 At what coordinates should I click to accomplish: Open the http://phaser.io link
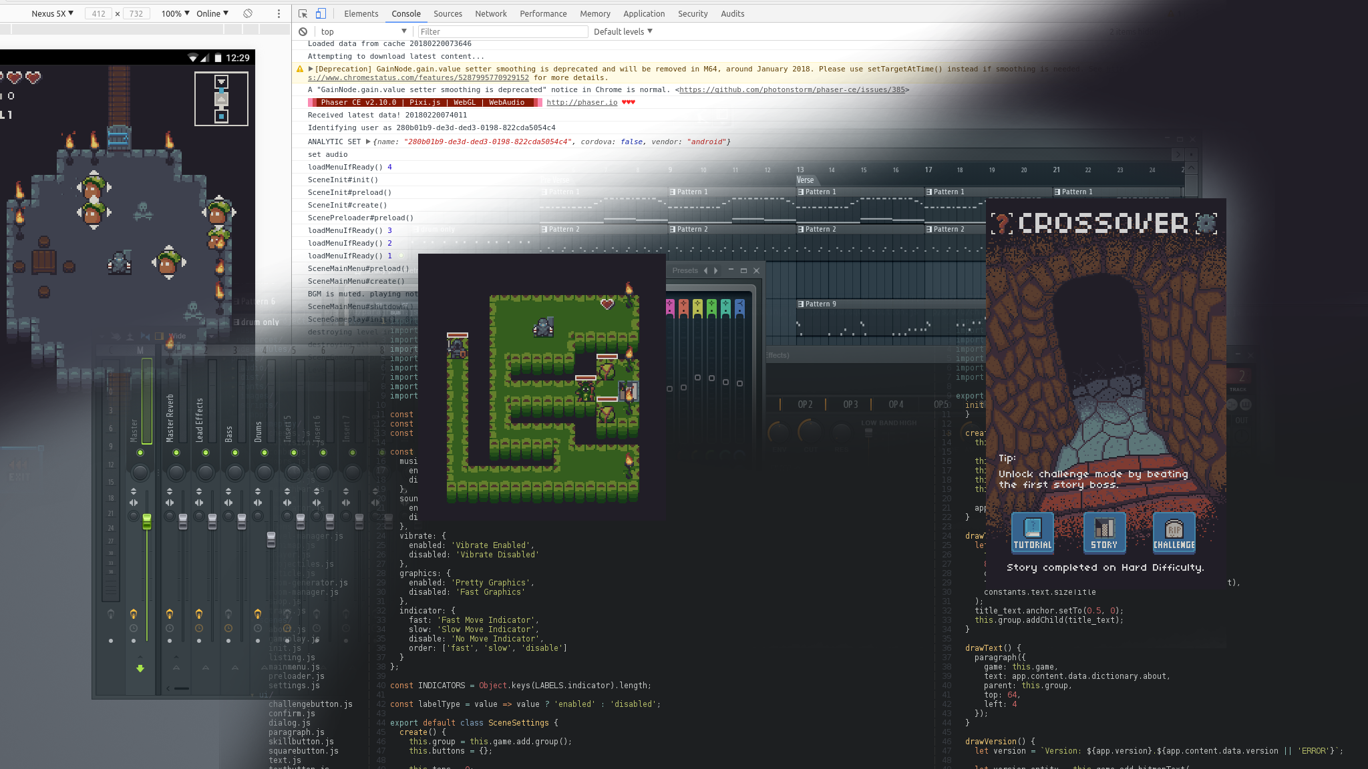[582, 102]
